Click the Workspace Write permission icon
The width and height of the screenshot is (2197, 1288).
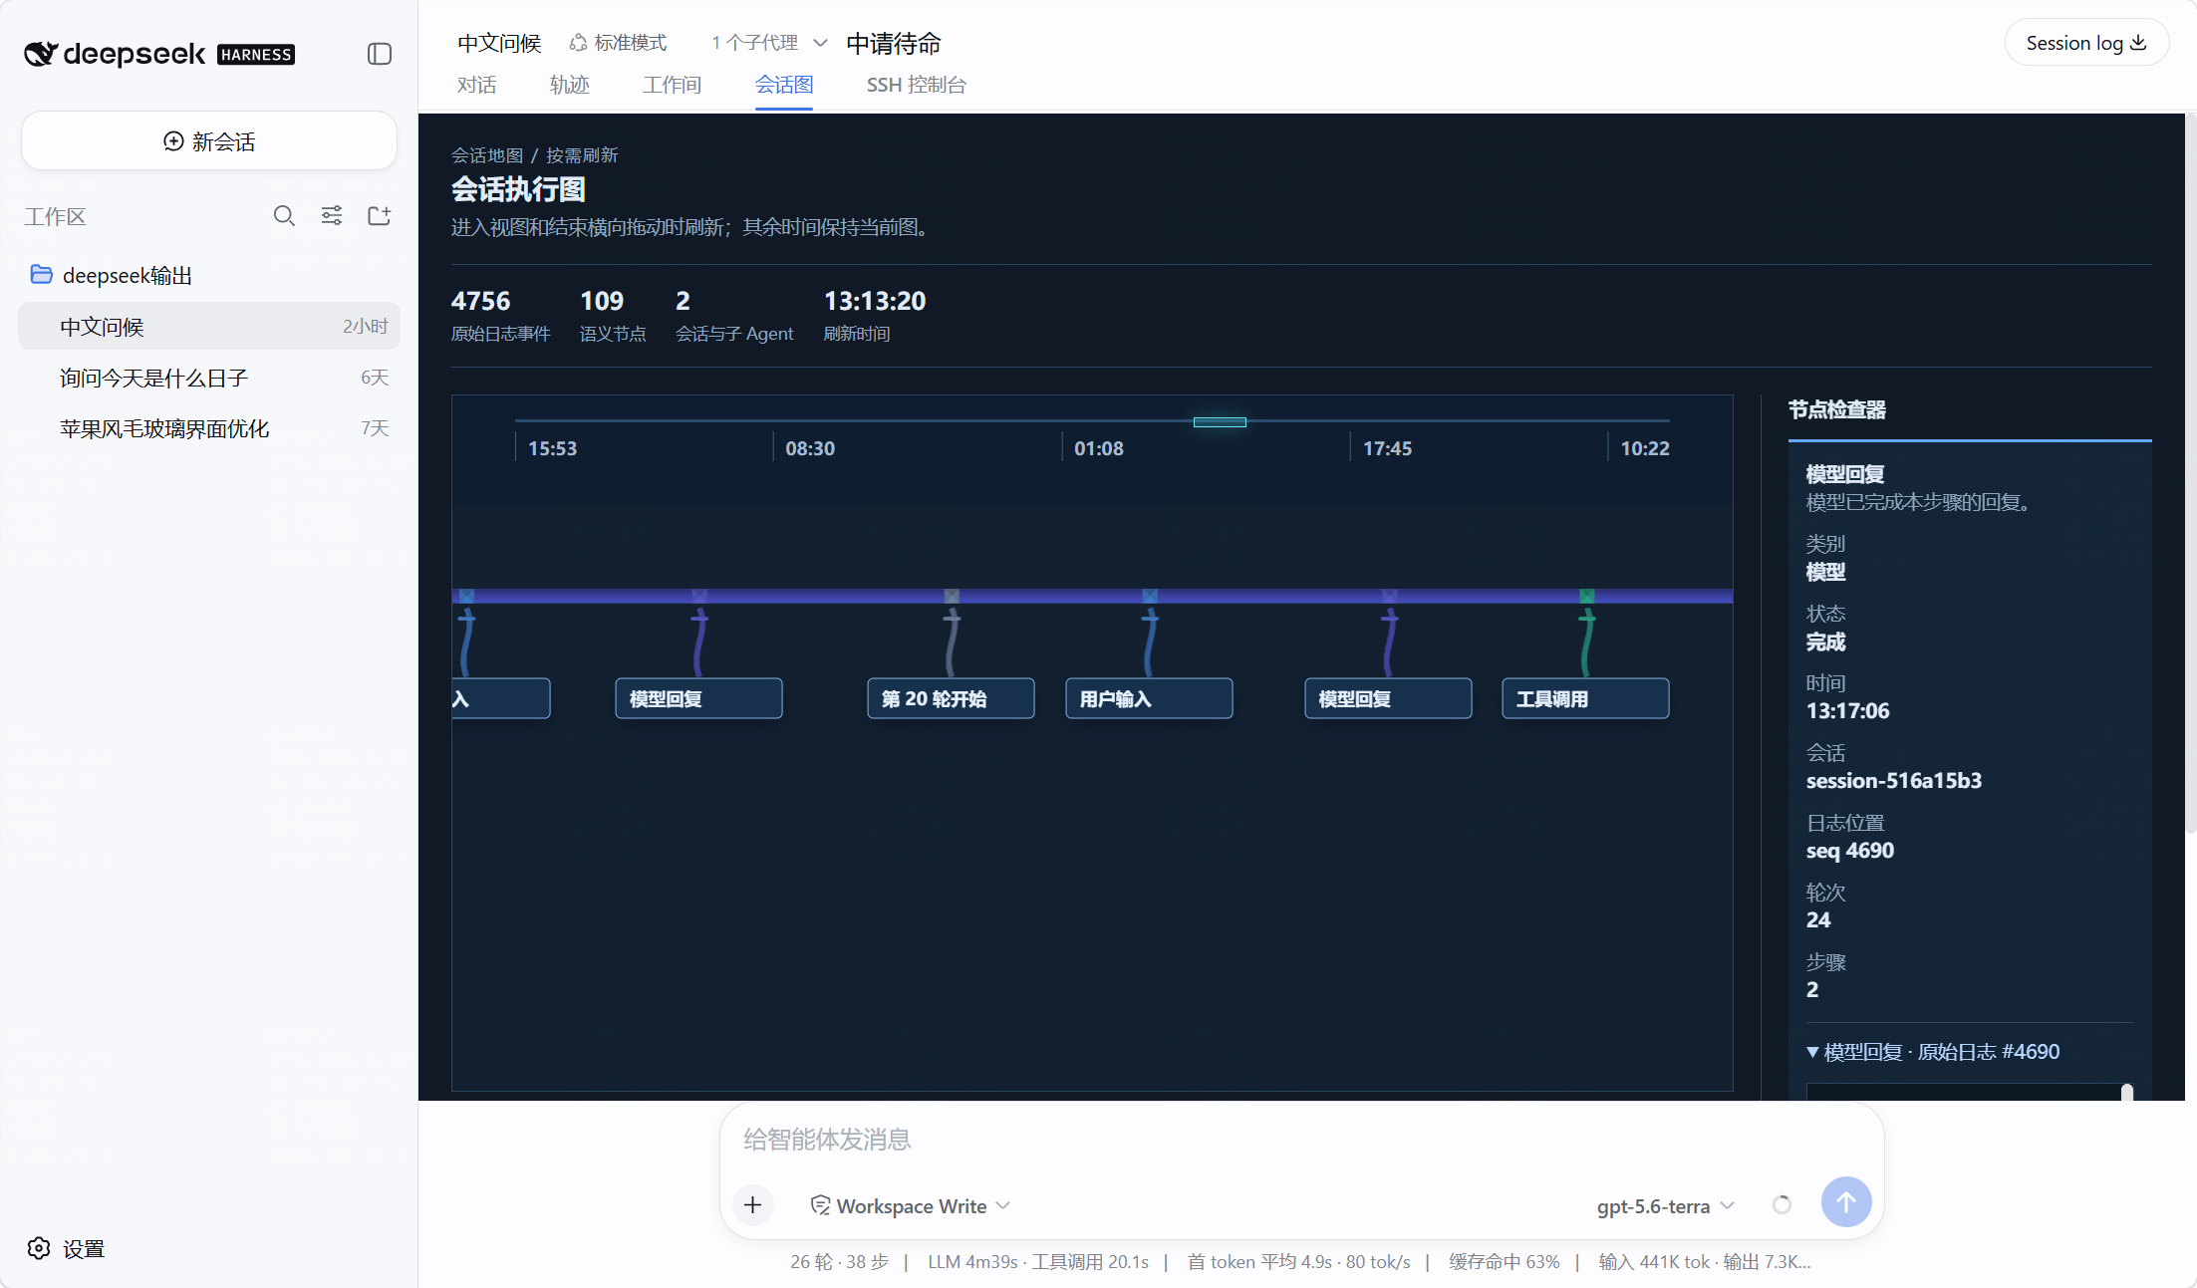pos(820,1205)
